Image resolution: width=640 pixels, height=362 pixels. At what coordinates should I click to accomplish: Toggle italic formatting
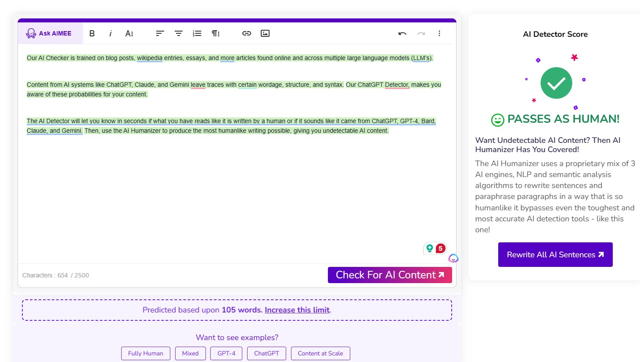pos(110,33)
